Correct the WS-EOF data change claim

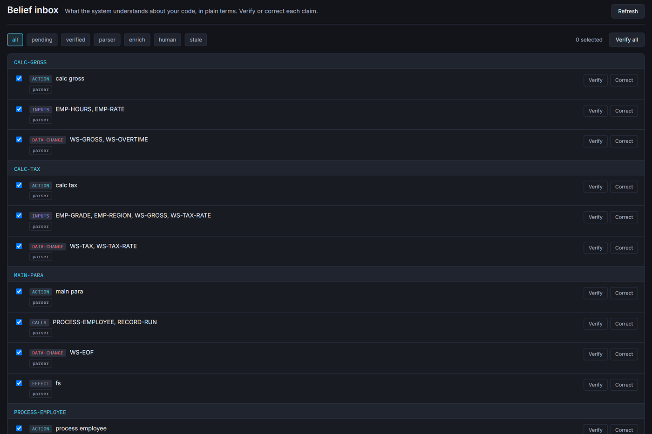pyautogui.click(x=624, y=354)
